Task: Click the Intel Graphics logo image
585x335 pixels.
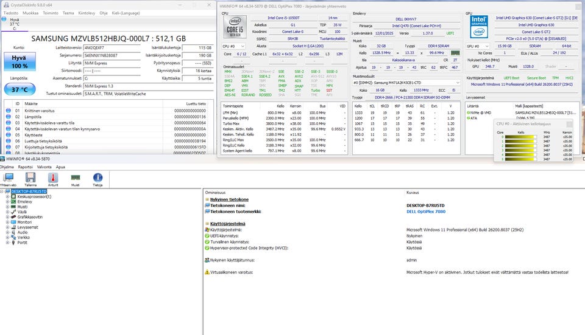Action: 478,27
